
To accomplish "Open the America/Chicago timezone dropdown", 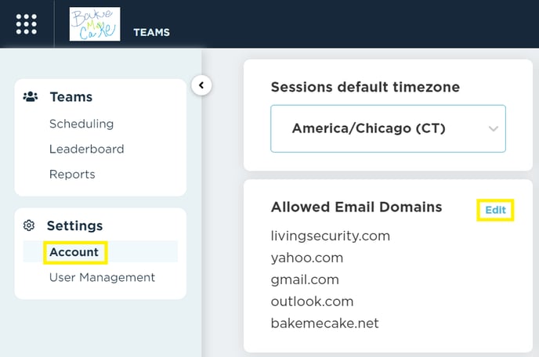I will 388,128.
